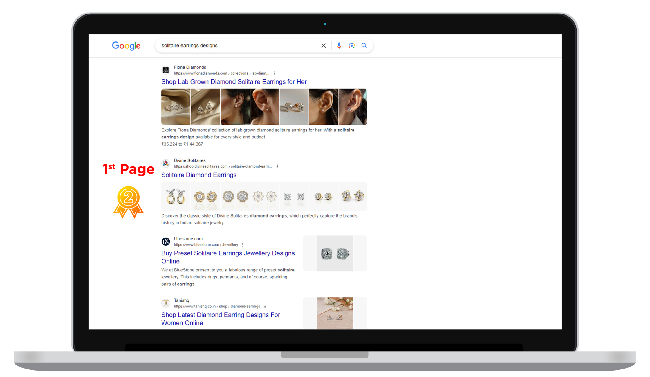This screenshot has height=377, width=650.
Task: Click the Divine Solitaires site name
Action: click(189, 160)
